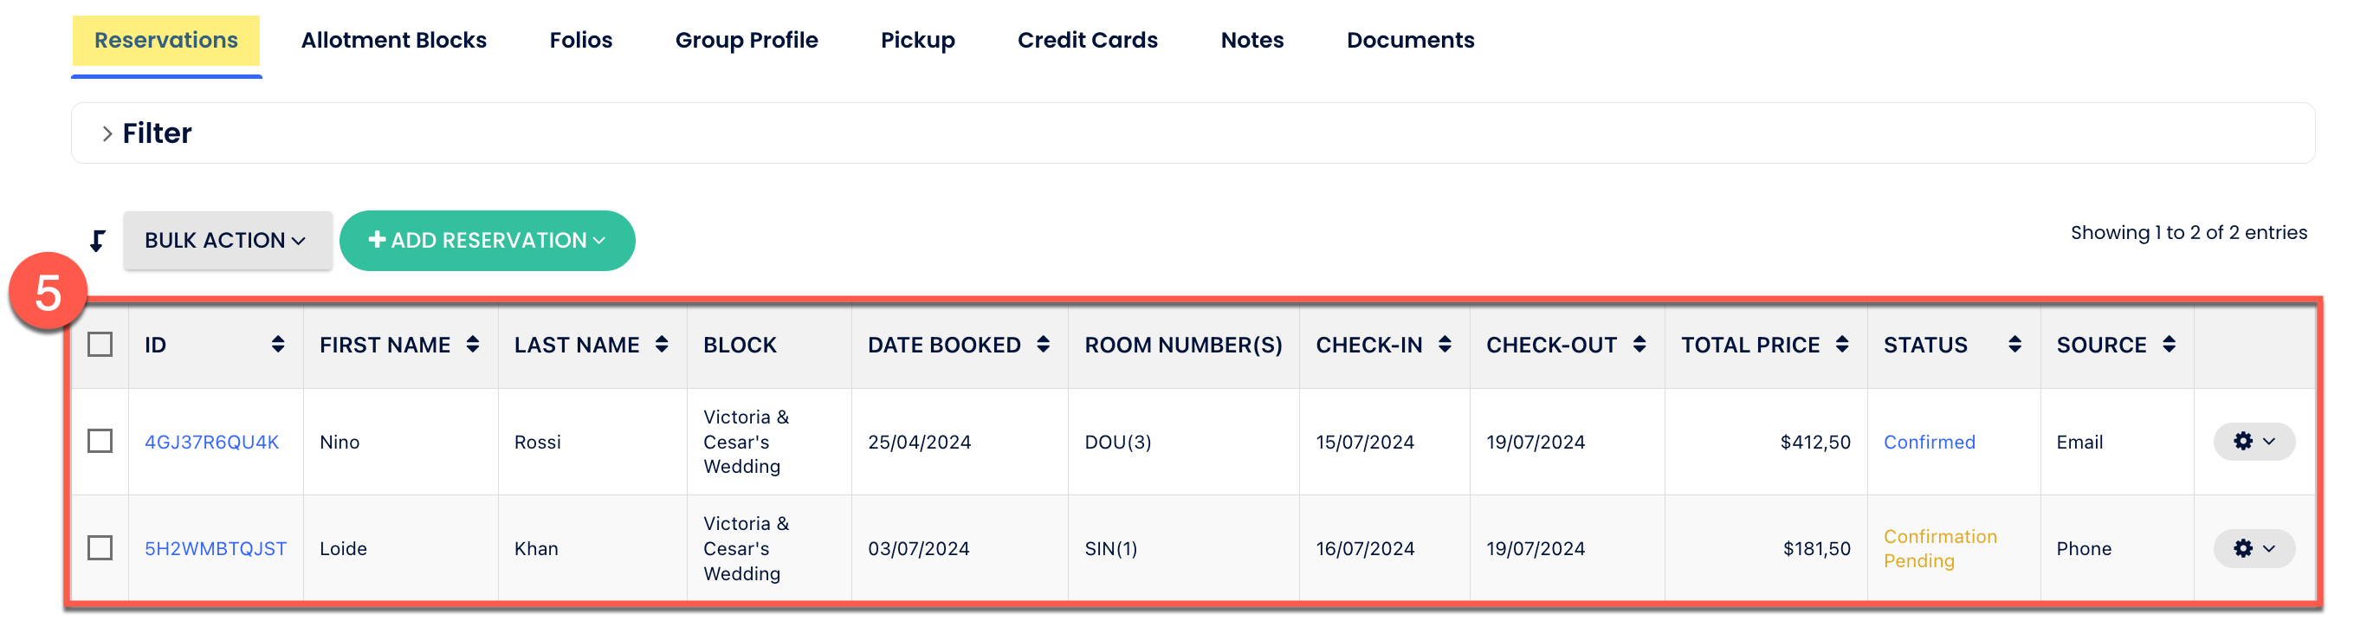Click the Add Reservation button

click(x=487, y=241)
